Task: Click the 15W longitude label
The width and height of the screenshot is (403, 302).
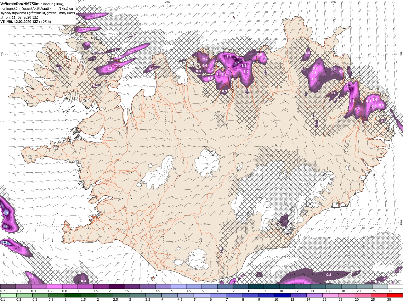Action: (x=333, y=1)
